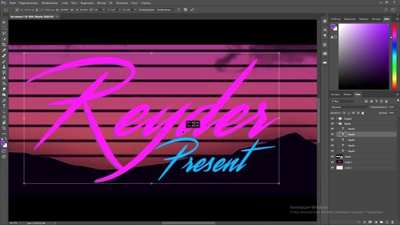
Task: Open the layer fill dropdown arrow
Action: click(397, 112)
